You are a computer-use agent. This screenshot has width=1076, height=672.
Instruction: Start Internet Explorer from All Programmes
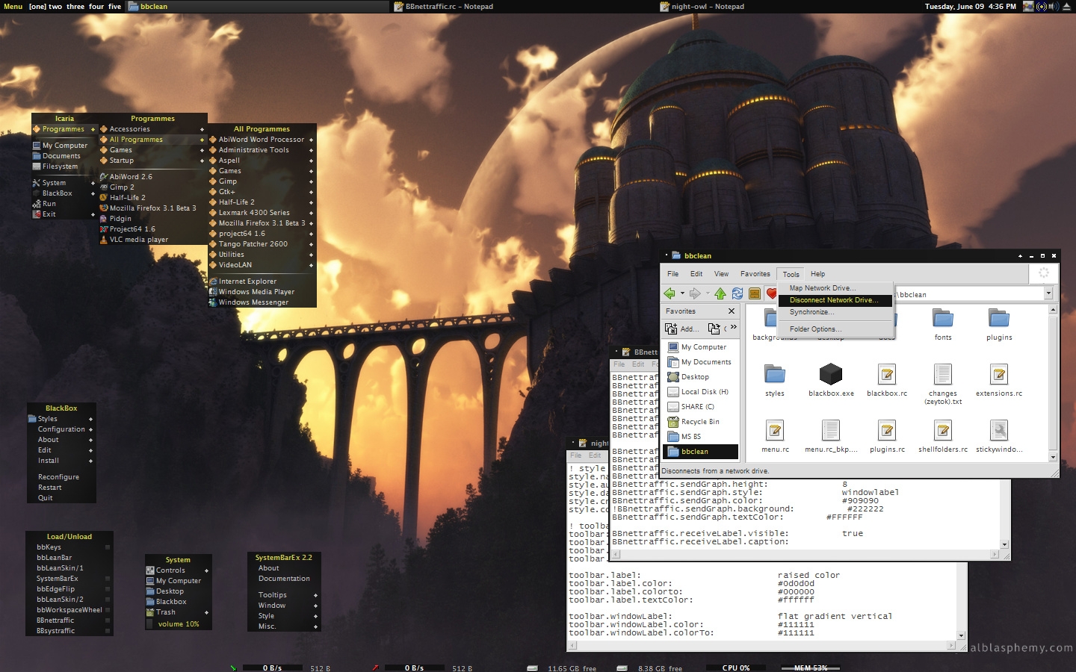click(247, 281)
